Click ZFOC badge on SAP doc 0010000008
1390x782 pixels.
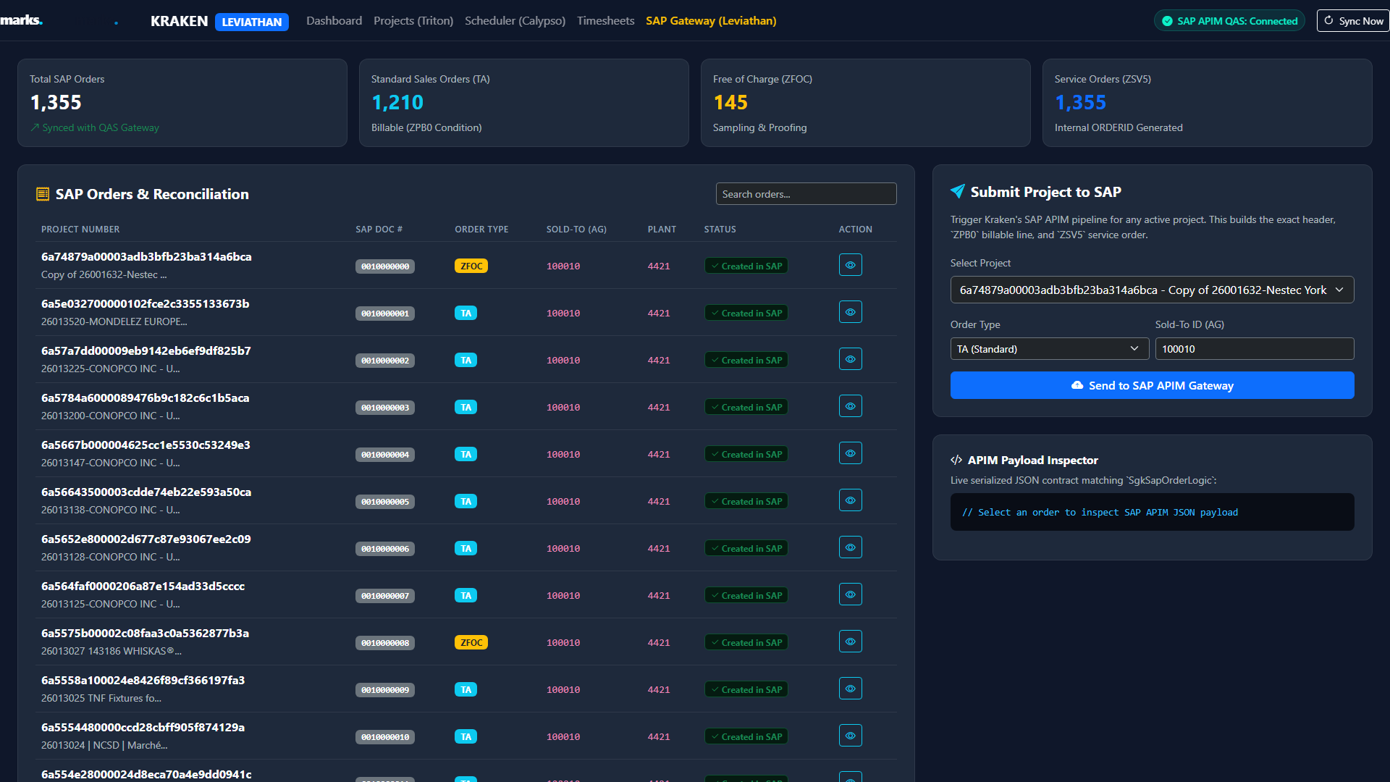point(471,642)
